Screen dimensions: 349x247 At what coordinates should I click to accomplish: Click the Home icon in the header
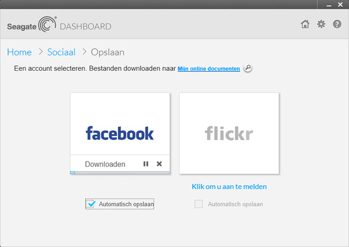[305, 24]
